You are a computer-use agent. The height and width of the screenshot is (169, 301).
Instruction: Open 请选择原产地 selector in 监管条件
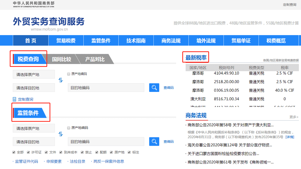tap(34, 128)
